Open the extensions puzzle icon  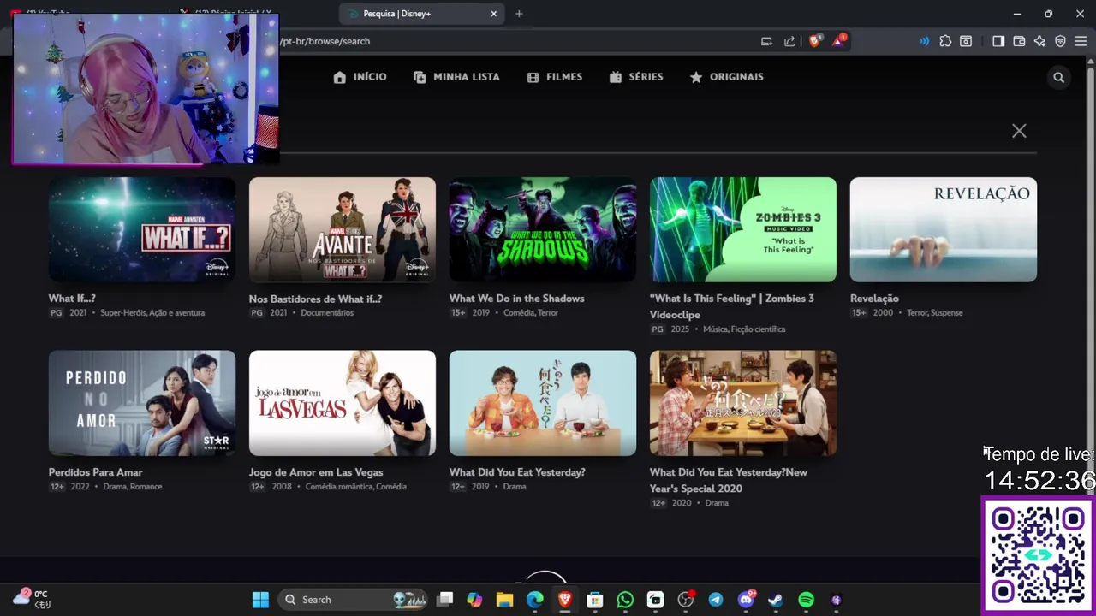945,41
